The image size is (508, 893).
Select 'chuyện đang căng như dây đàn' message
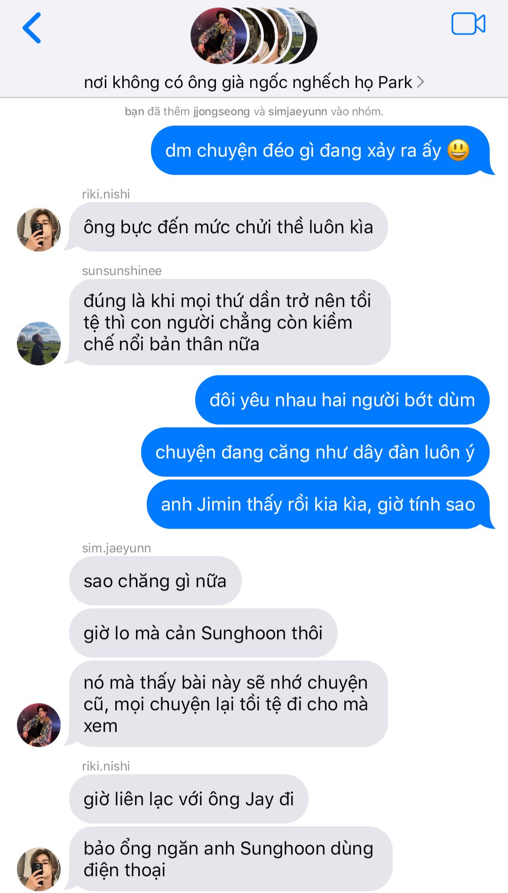[x=315, y=452]
